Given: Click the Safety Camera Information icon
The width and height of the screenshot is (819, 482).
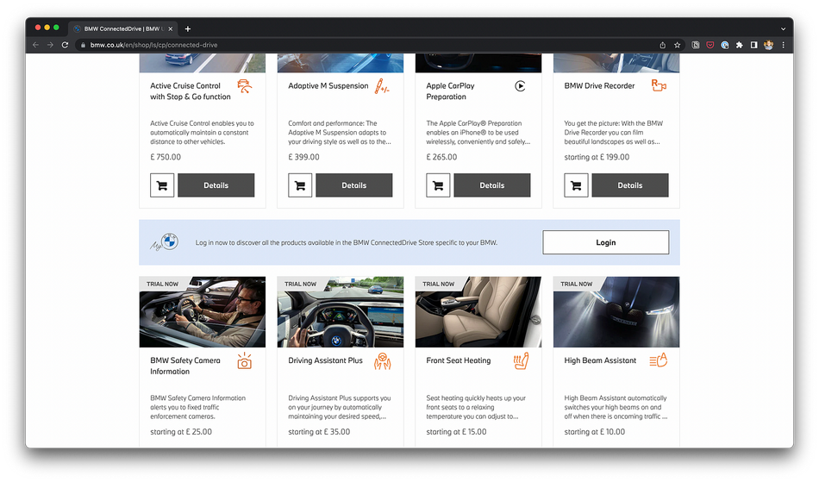Looking at the screenshot, I should coord(245,360).
